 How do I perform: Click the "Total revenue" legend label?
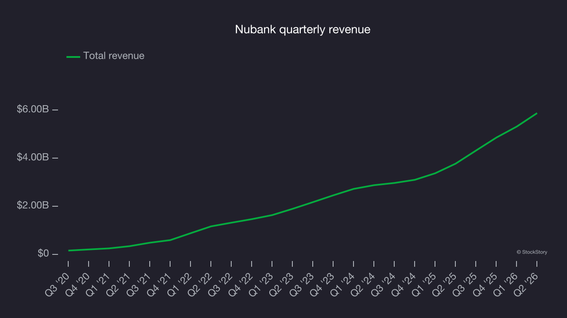114,56
